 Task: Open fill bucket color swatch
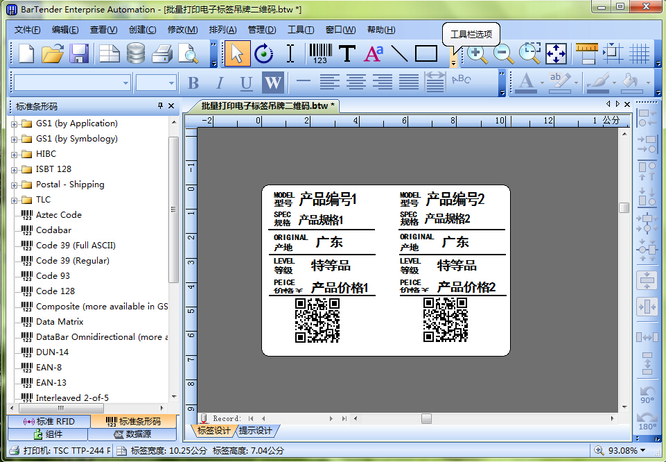[x=631, y=83]
